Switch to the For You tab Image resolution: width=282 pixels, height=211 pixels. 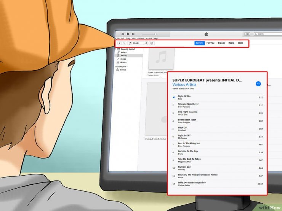[x=210, y=43]
